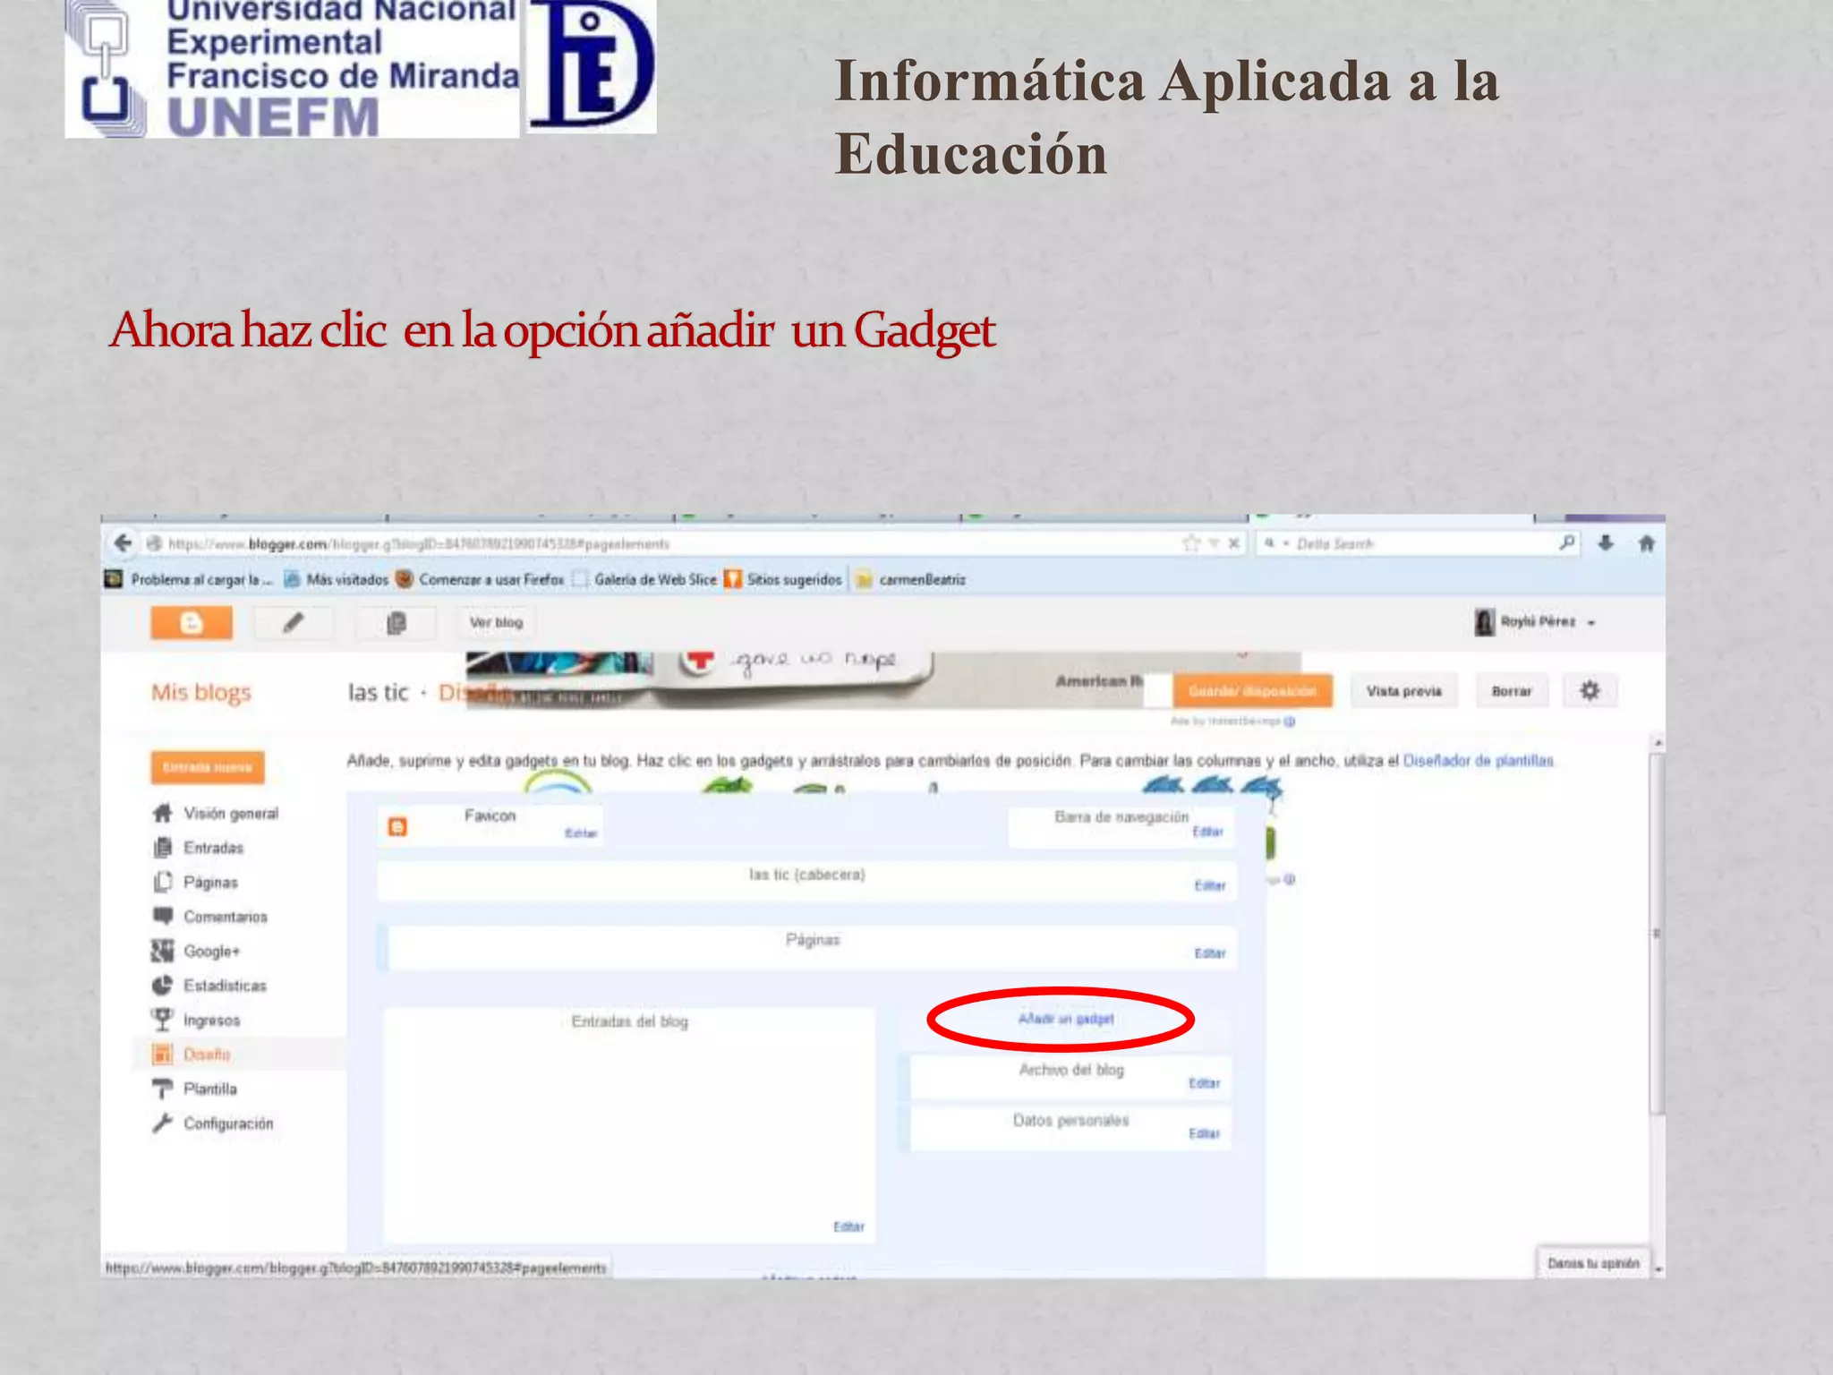The image size is (1833, 1375).
Task: Click the Borrar button
Action: 1512,691
